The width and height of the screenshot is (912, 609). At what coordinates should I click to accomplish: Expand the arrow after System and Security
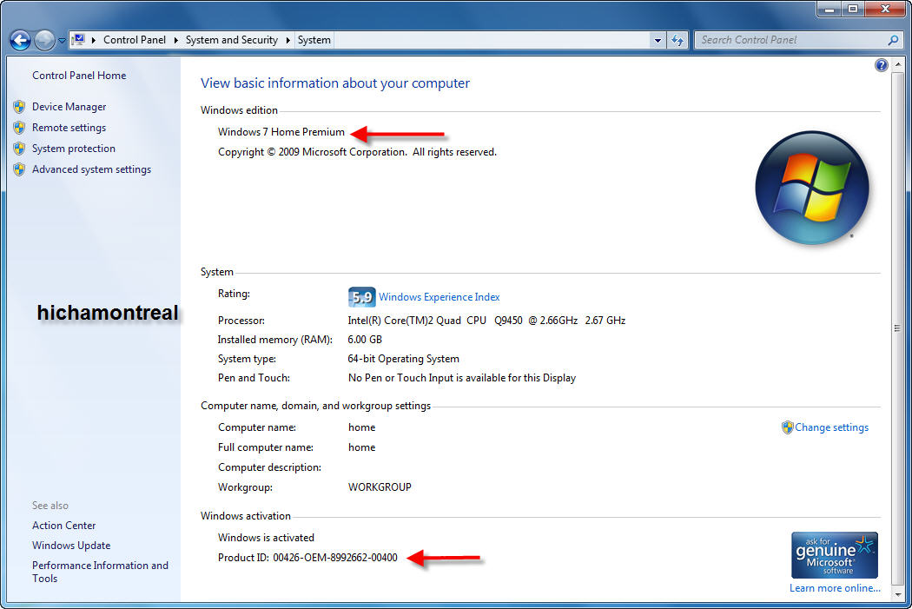(x=287, y=40)
